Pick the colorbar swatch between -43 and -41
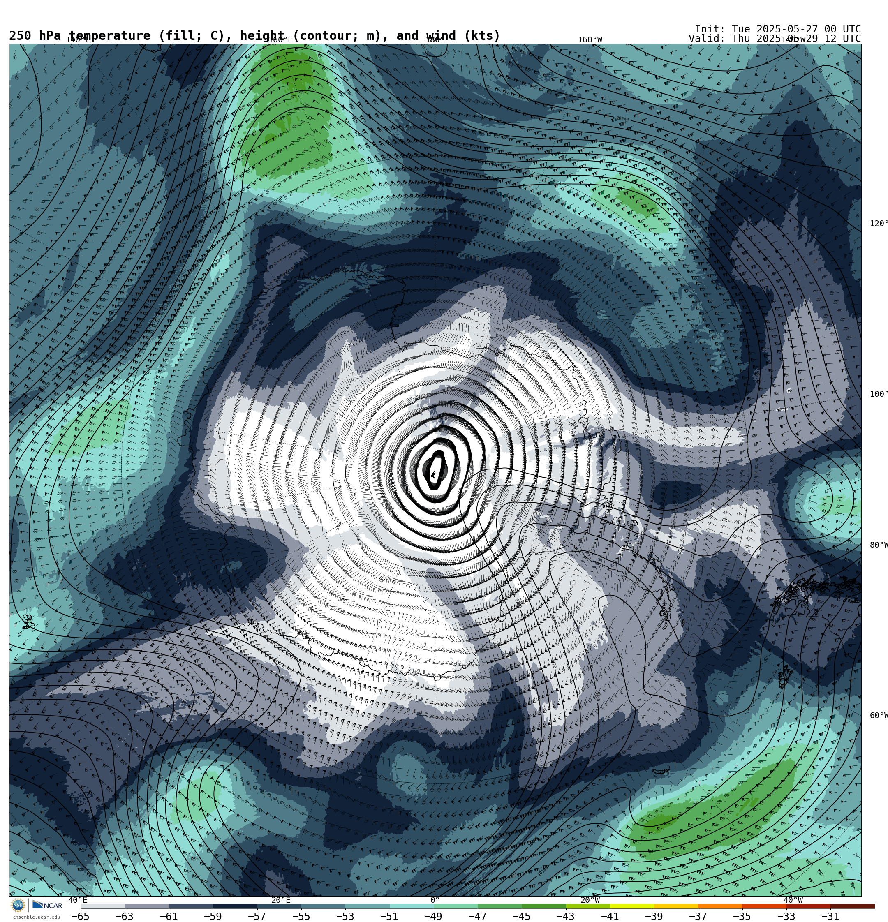 pos(588,906)
